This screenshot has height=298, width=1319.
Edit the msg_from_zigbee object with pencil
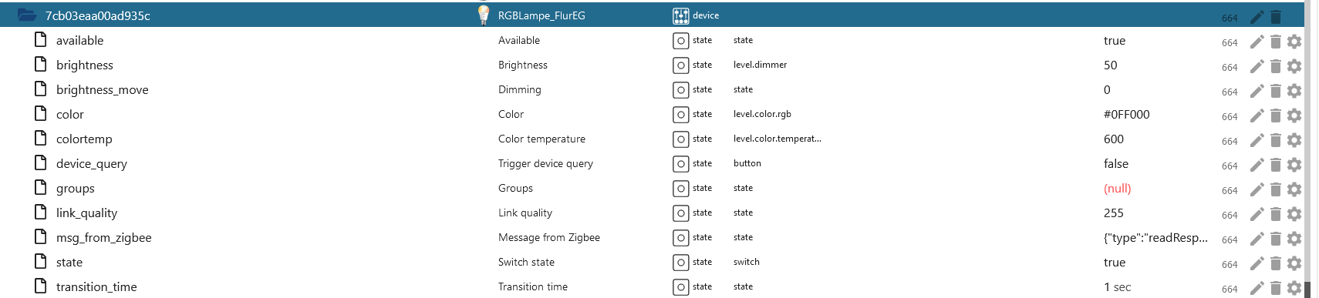[1257, 239]
